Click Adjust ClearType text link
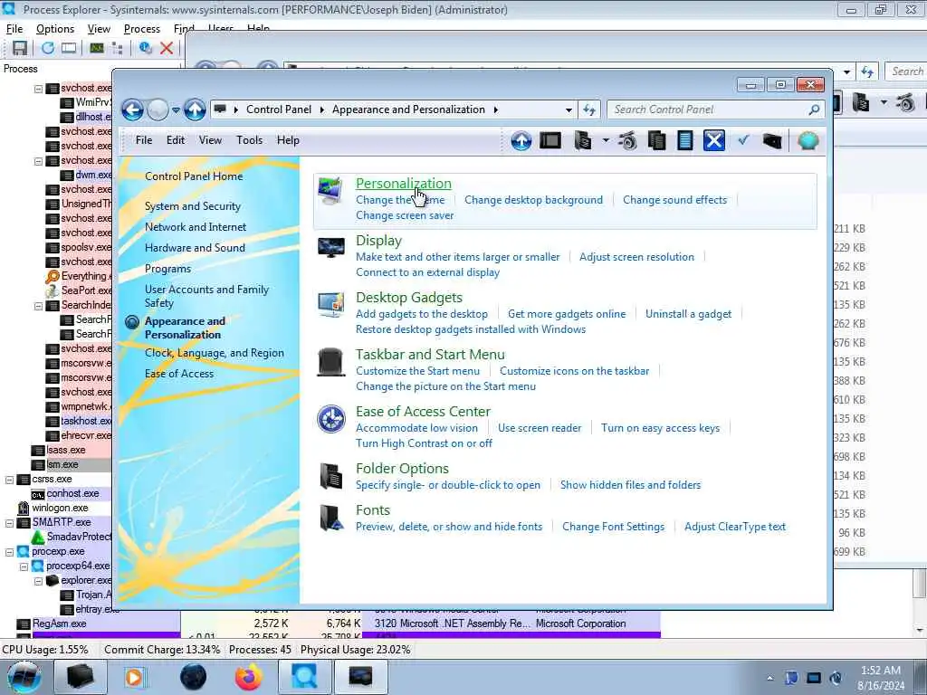The height and width of the screenshot is (695, 927). pos(735,527)
